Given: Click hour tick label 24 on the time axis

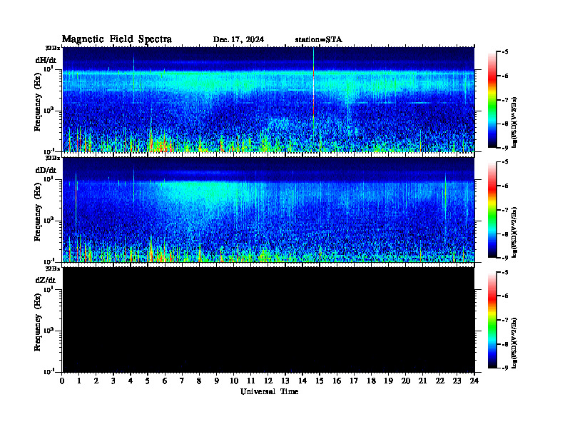Looking at the screenshot, I should [x=474, y=381].
